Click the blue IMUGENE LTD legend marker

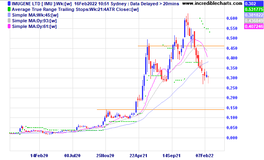[9, 4]
